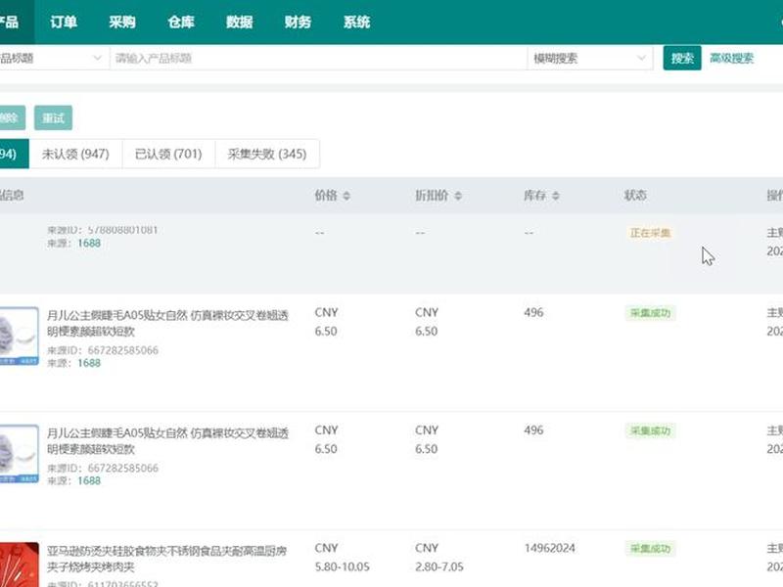Click the 正在采集 status tag
The height and width of the screenshot is (587, 783).
(650, 233)
